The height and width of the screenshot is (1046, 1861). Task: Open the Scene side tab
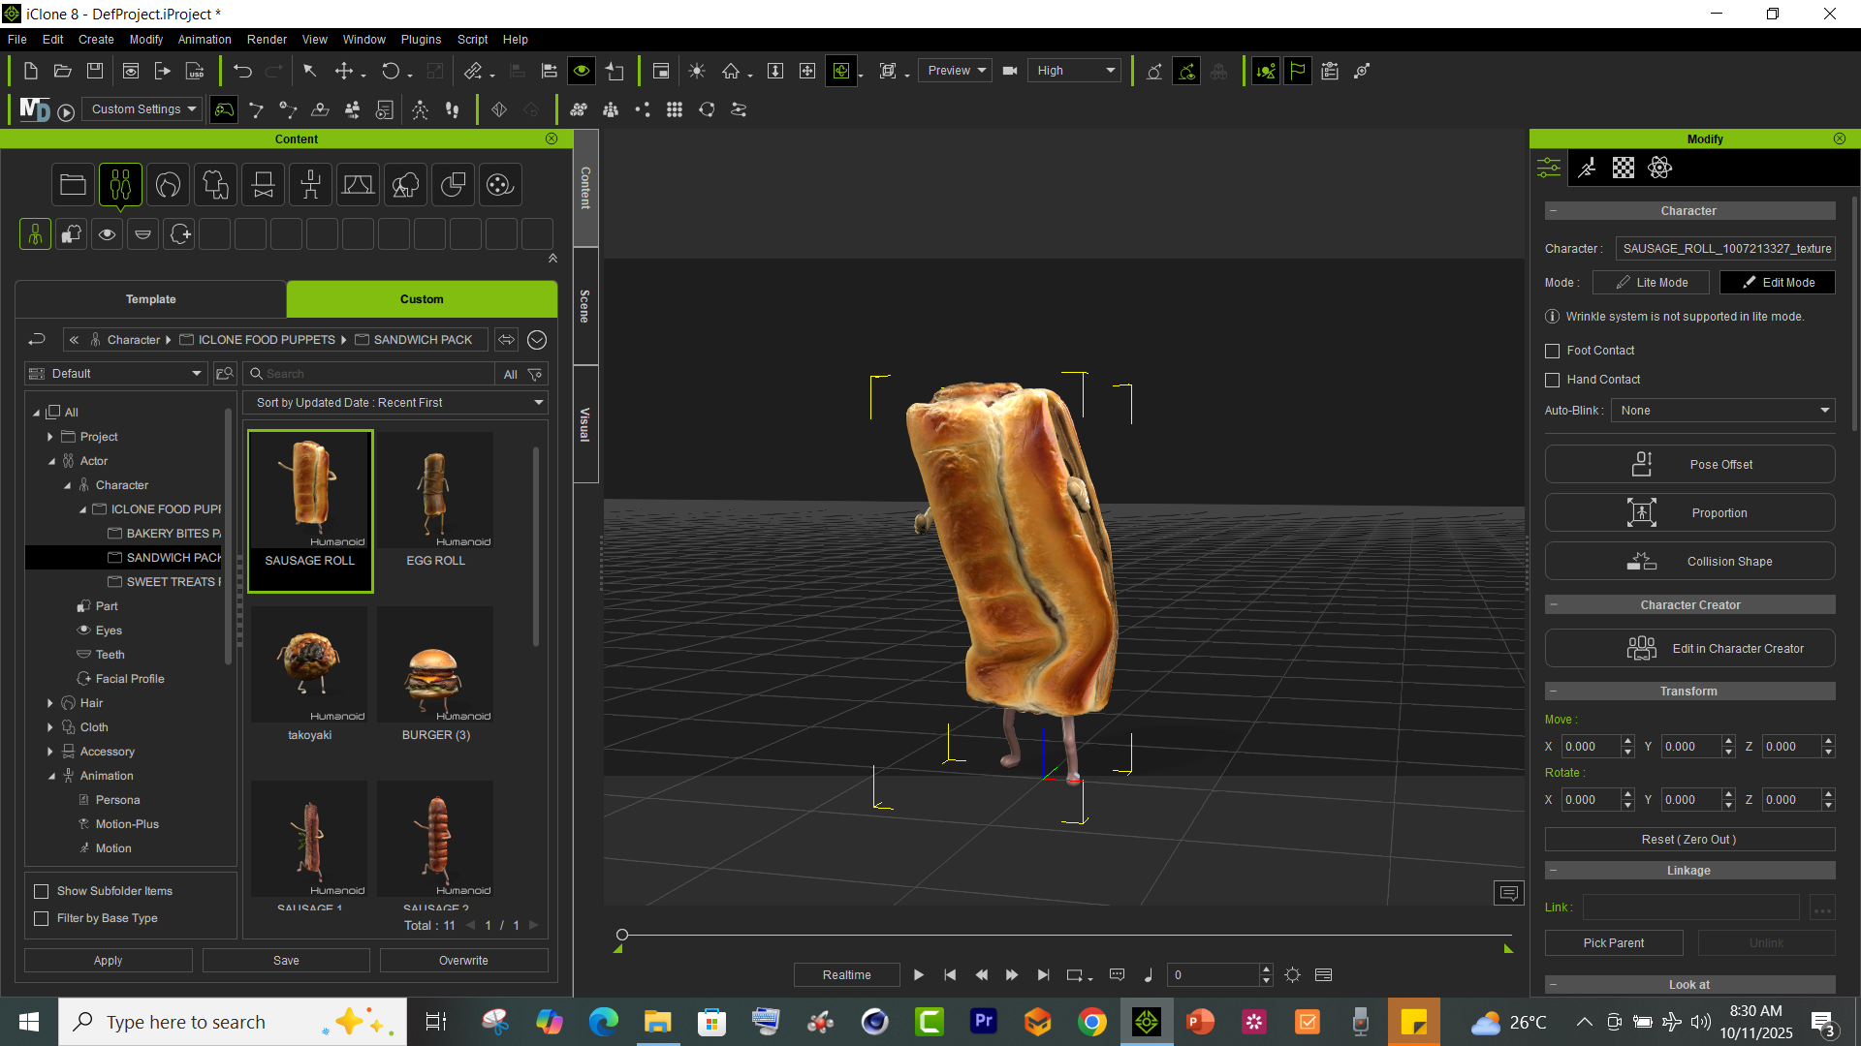584,306
